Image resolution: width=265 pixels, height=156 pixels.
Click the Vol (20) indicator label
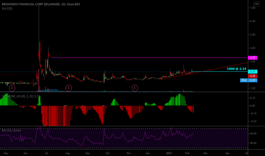tap(7, 9)
